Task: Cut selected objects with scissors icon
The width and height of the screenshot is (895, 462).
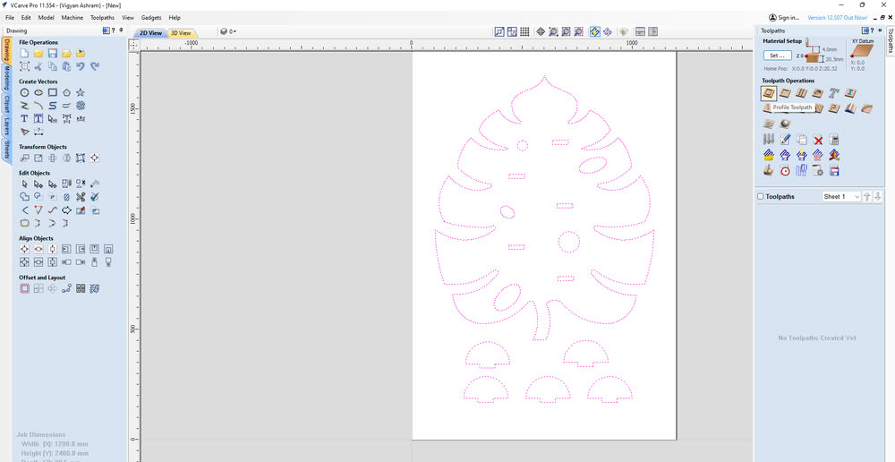Action: [x=38, y=67]
